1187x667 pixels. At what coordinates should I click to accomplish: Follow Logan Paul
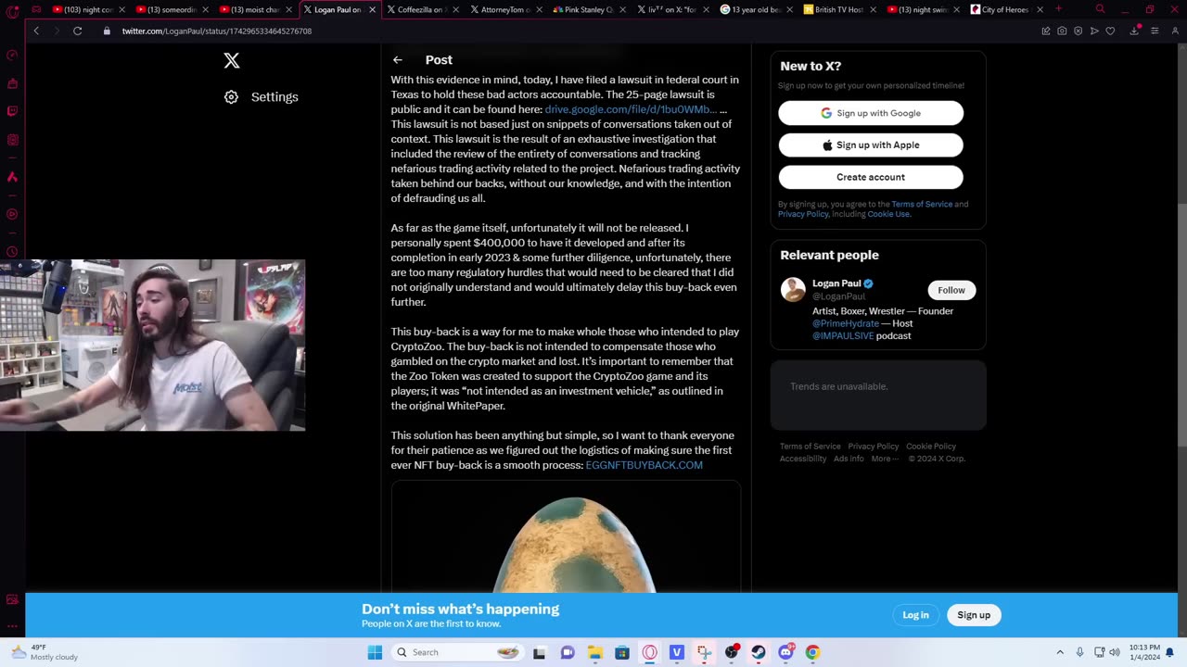click(951, 290)
